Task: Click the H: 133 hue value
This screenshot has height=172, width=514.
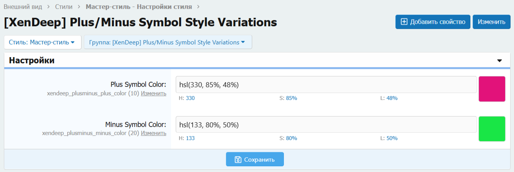Action: pos(190,138)
